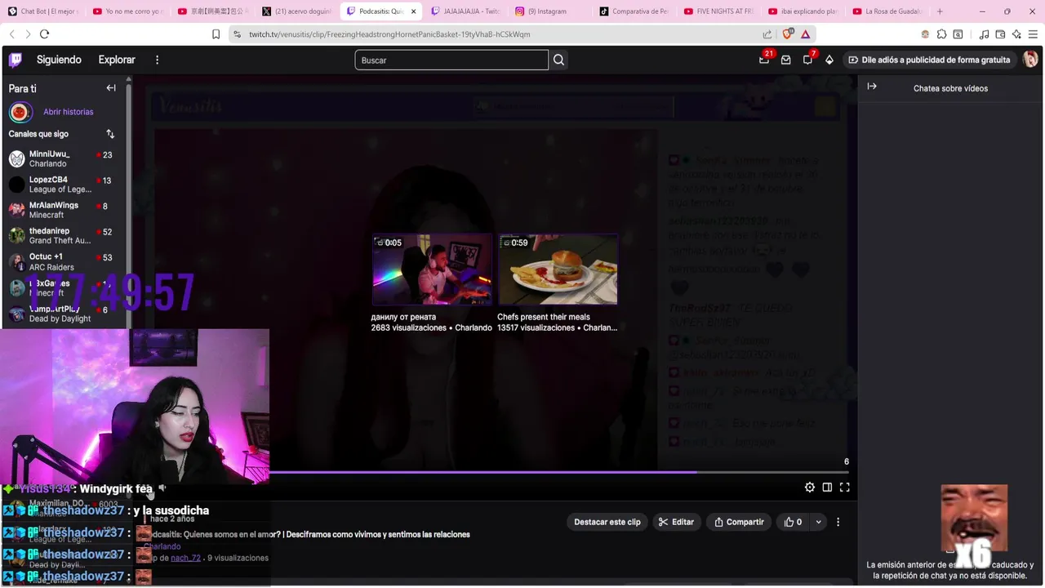The height and width of the screenshot is (588, 1045).
Task: Open the chat bubble icon with 7 badge
Action: [808, 60]
